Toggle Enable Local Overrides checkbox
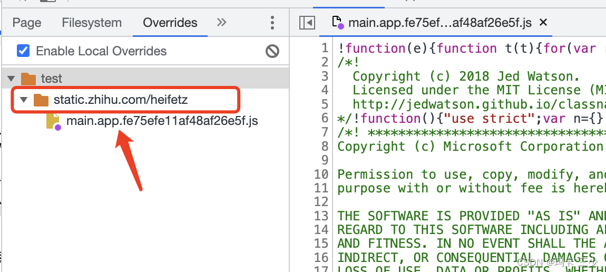The width and height of the screenshot is (606, 272). 23,51
